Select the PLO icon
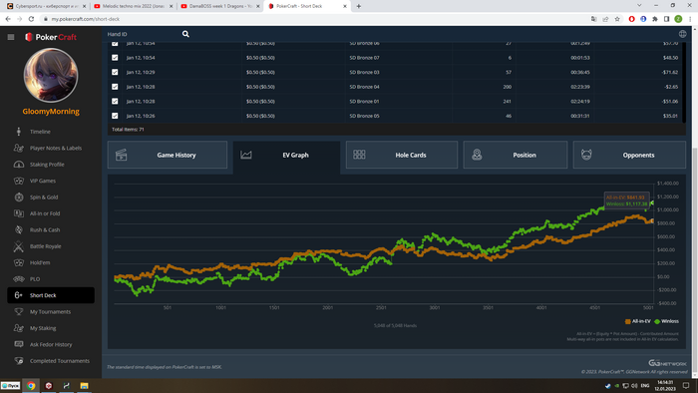 click(x=19, y=279)
